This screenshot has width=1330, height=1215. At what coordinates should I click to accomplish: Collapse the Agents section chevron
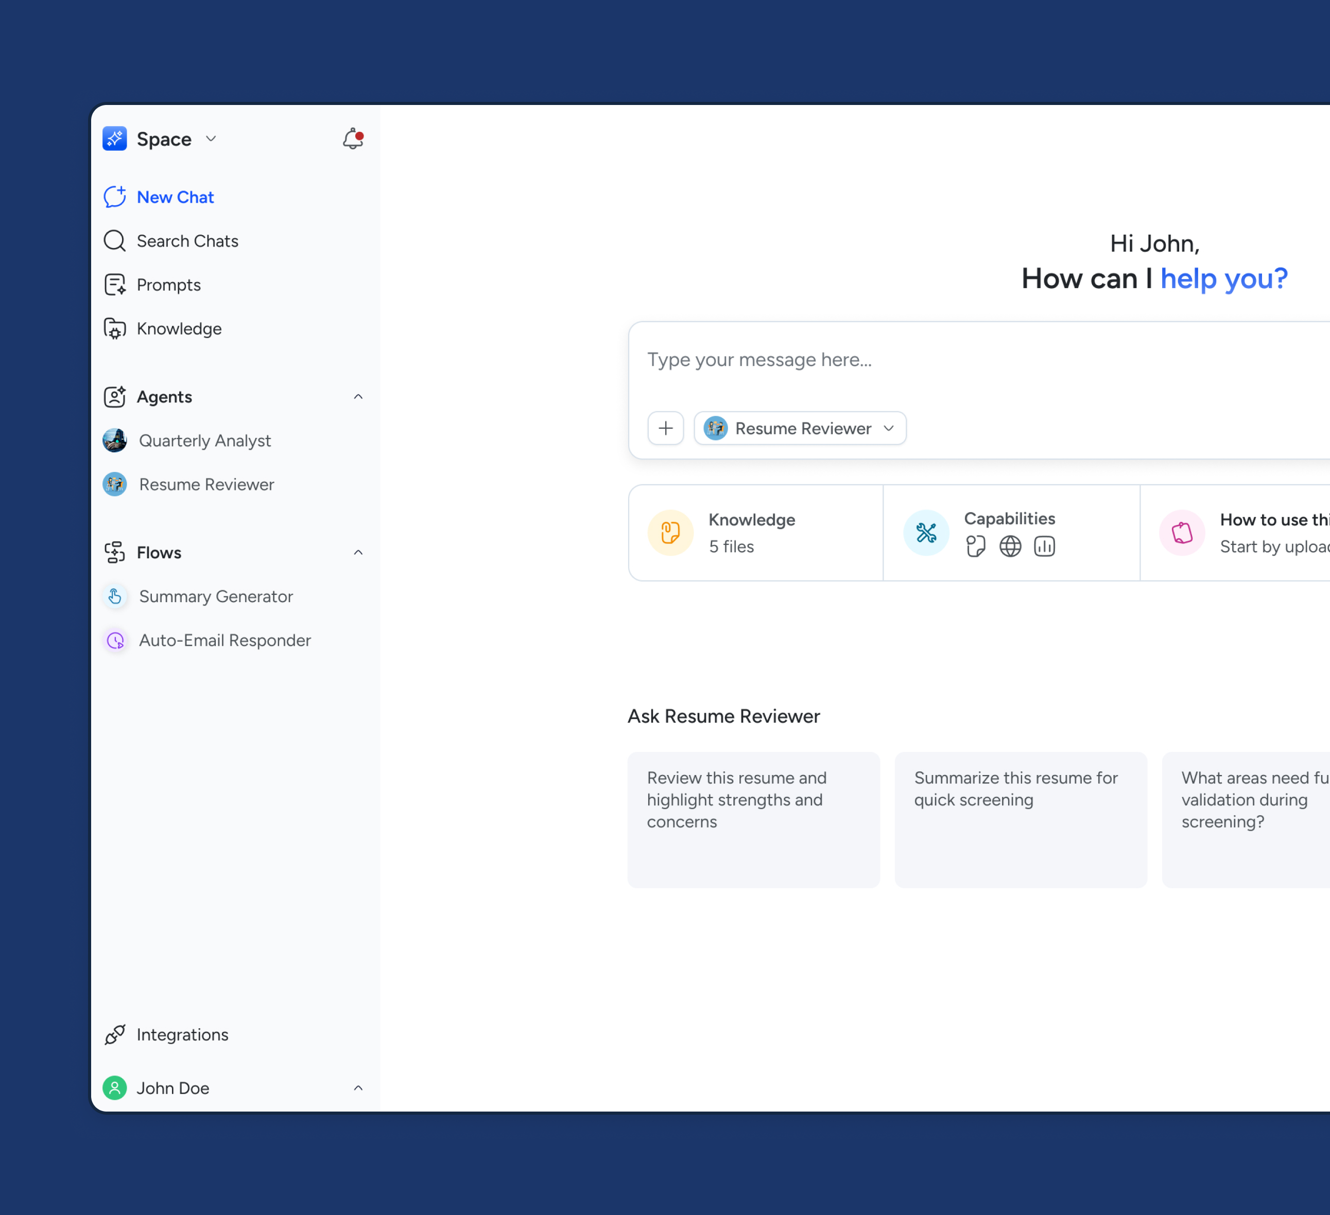coord(358,396)
